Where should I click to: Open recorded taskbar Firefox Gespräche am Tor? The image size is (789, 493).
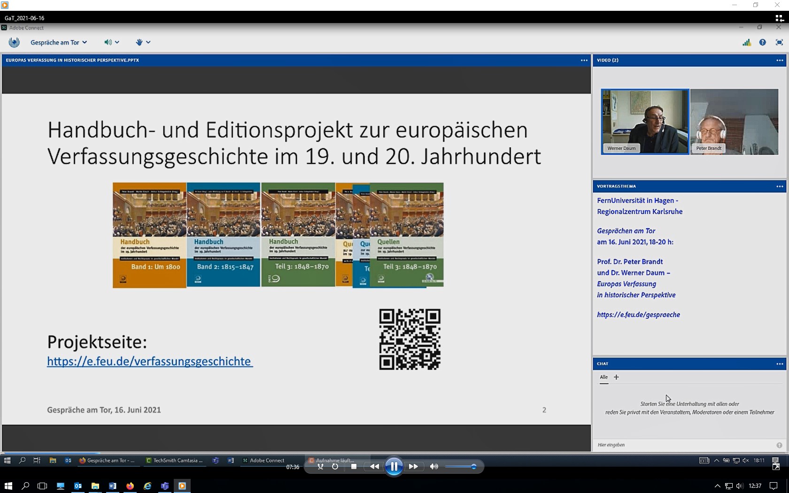coord(107,461)
